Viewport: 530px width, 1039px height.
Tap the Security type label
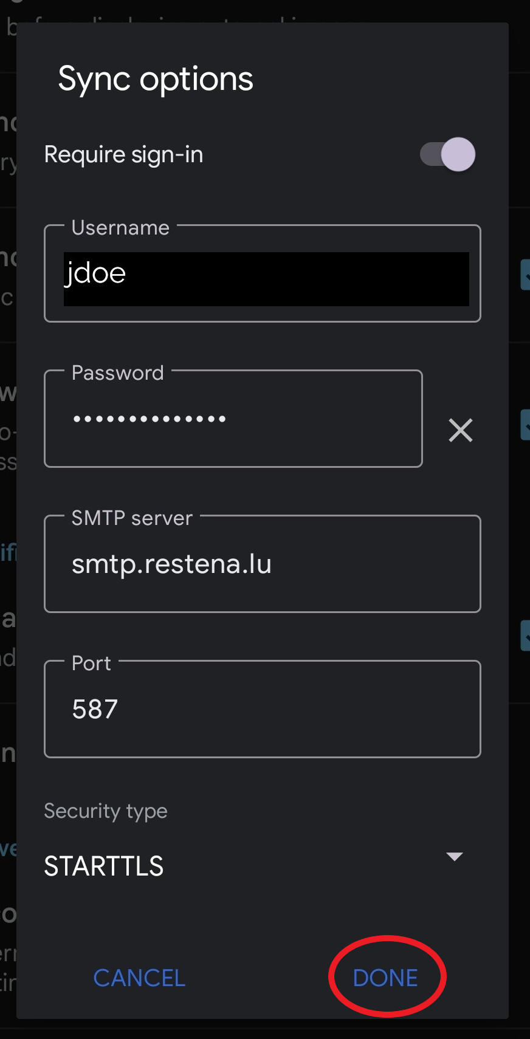(x=106, y=811)
